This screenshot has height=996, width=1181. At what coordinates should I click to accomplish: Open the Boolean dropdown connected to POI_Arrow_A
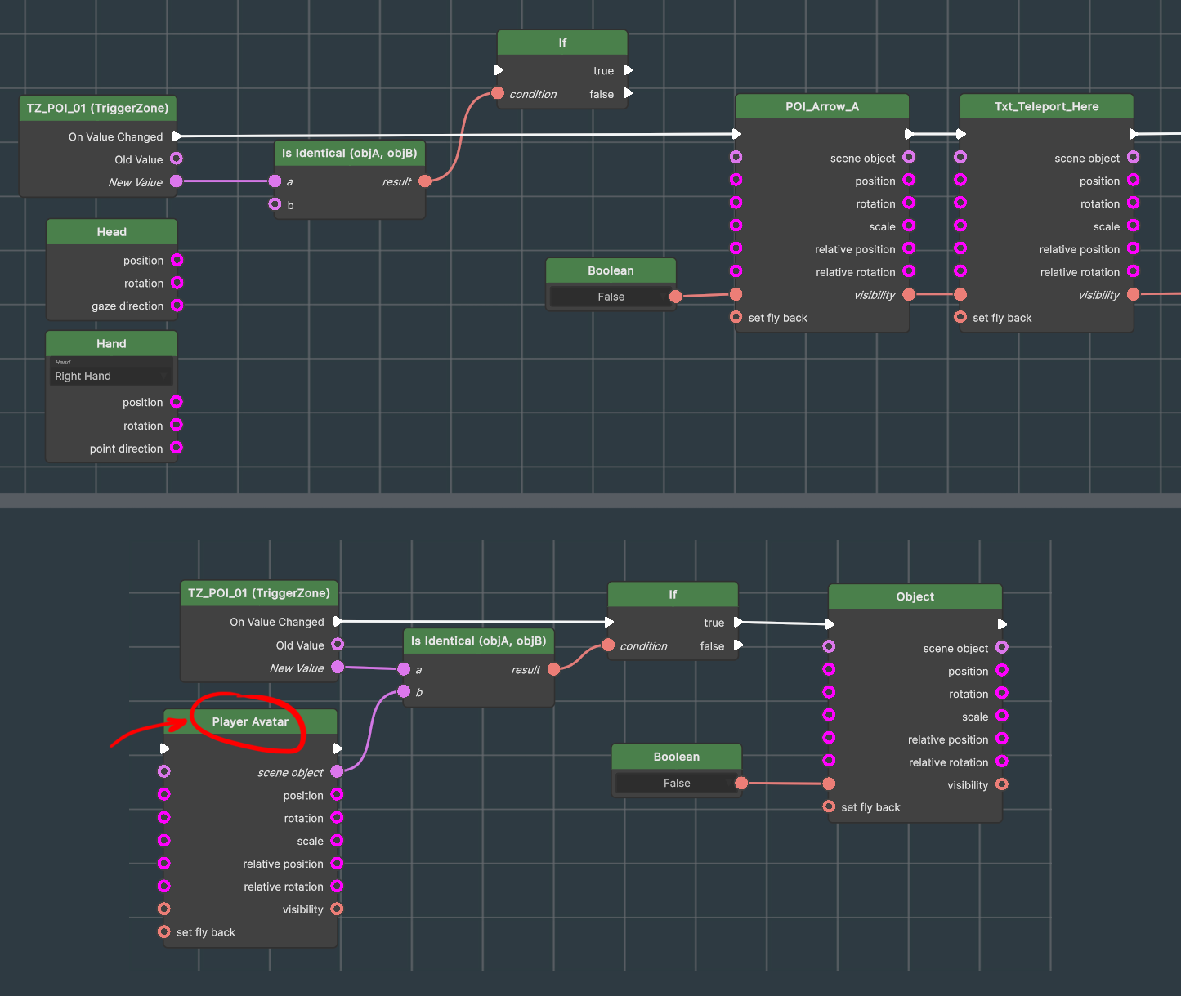pos(611,297)
